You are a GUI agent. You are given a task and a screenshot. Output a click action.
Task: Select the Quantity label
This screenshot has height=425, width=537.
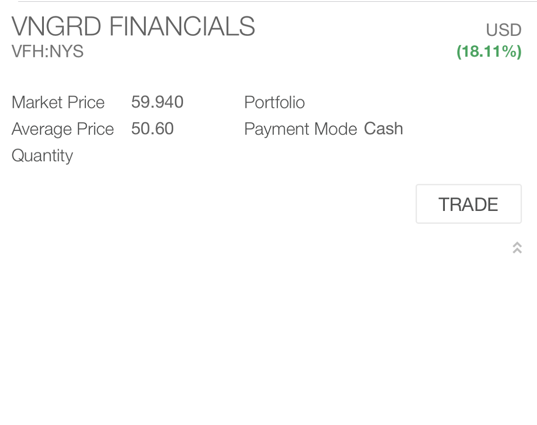(42, 156)
